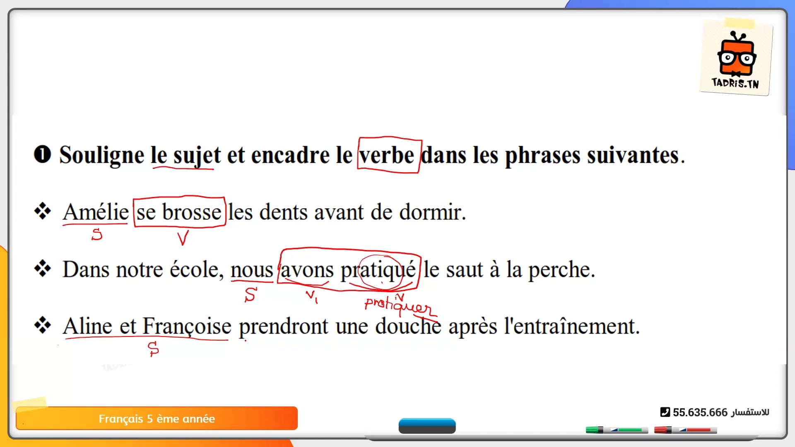The image size is (795, 447).
Task: Click the bullet icon before Amélie sentence
Action: click(x=42, y=211)
